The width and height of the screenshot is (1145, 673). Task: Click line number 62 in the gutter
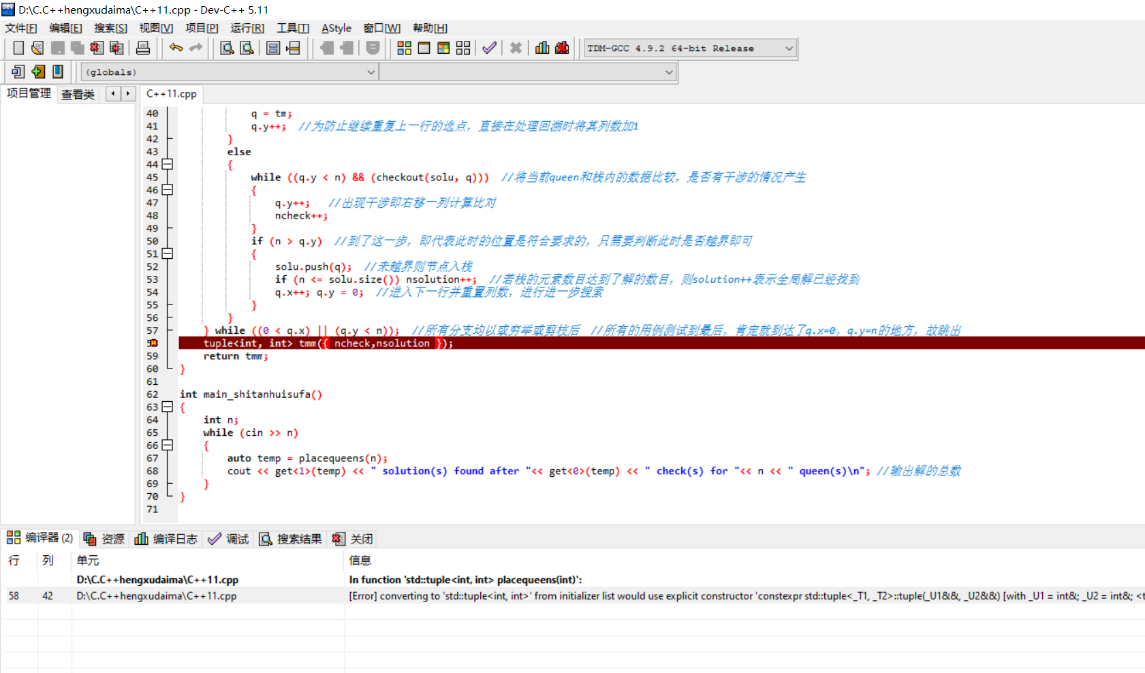click(153, 394)
